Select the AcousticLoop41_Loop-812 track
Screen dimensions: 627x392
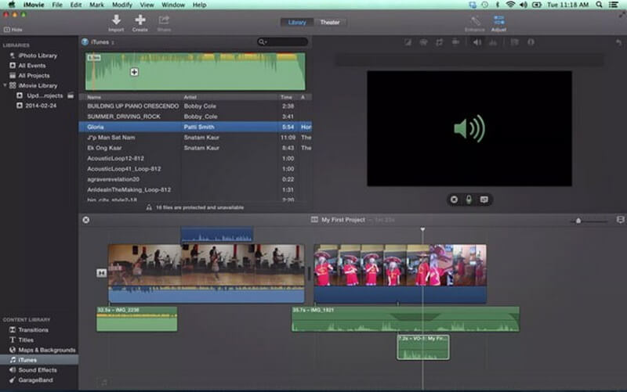pos(195,169)
